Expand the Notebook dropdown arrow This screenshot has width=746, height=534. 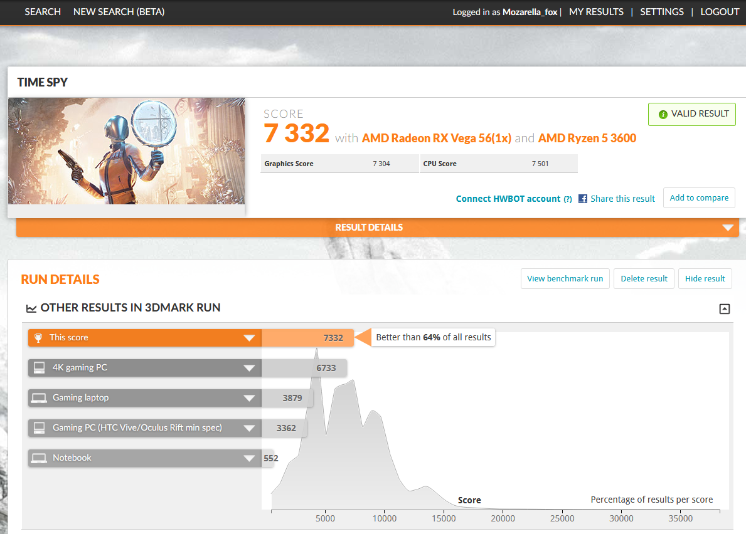pyautogui.click(x=249, y=458)
